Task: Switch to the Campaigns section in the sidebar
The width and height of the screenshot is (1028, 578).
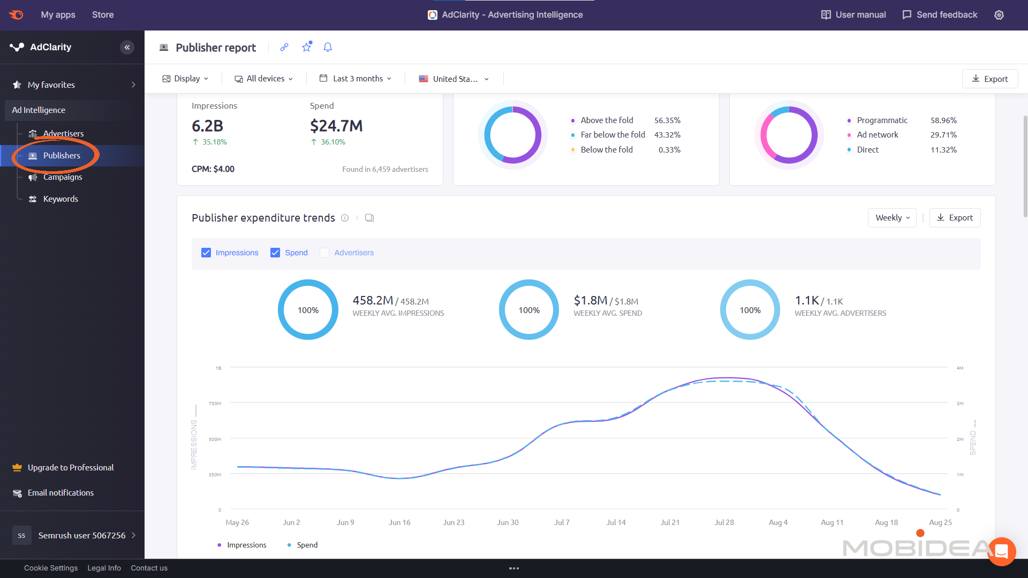Action: pyautogui.click(x=63, y=177)
